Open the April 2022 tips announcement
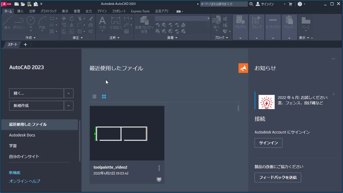The image size is (343, 193). [x=294, y=100]
